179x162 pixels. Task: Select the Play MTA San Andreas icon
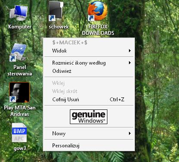19,92
